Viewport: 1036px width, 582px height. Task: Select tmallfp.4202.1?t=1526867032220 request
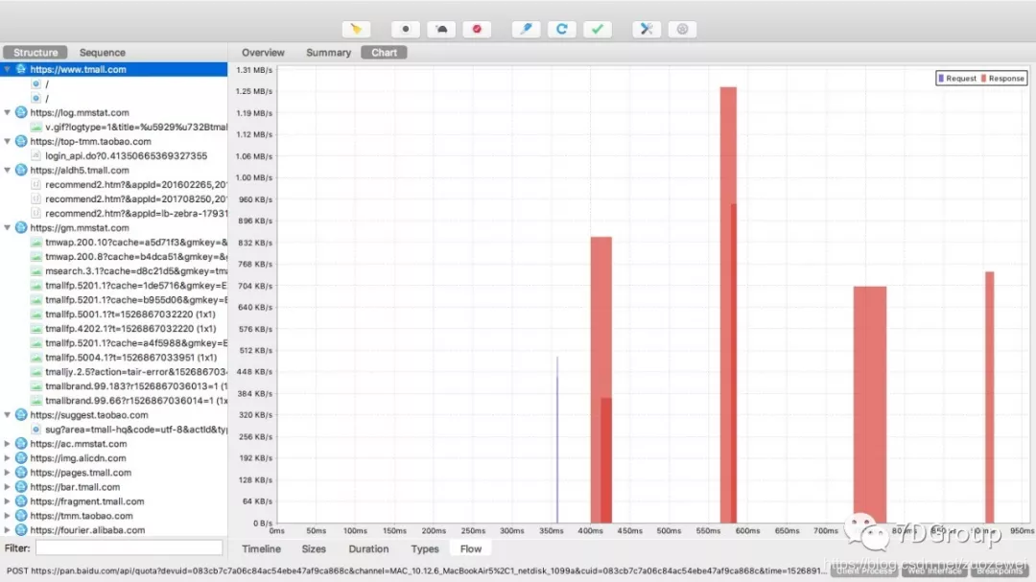tap(130, 328)
